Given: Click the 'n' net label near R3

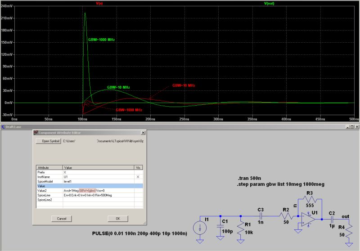Looking at the screenshot, I should tap(295, 206).
